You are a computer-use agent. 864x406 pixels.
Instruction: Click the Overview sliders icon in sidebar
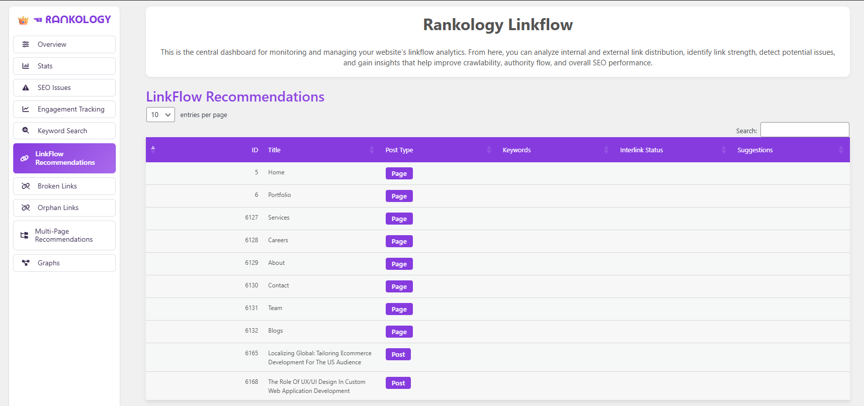26,44
